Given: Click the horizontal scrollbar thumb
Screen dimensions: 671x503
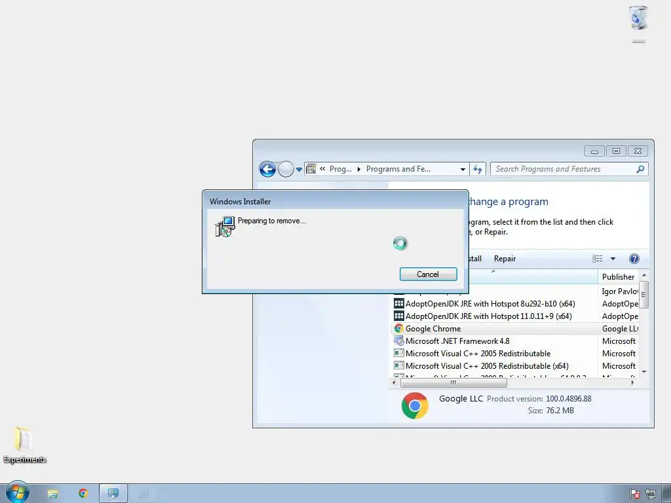Looking at the screenshot, I should [453, 382].
